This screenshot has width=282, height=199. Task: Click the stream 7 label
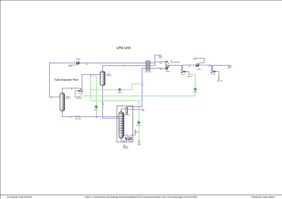point(124,67)
